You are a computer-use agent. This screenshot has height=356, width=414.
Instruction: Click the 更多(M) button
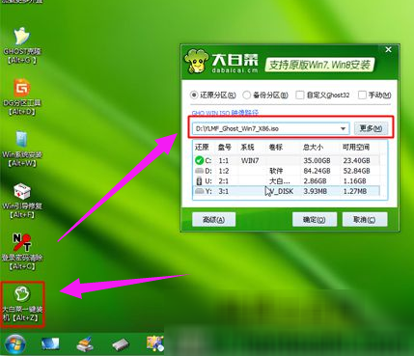(x=371, y=128)
